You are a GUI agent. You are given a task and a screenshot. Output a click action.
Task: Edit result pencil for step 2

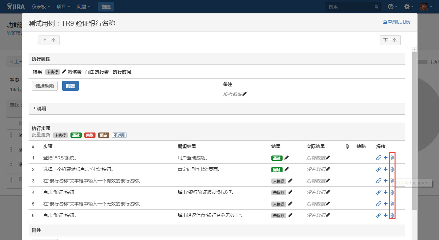[x=287, y=169]
